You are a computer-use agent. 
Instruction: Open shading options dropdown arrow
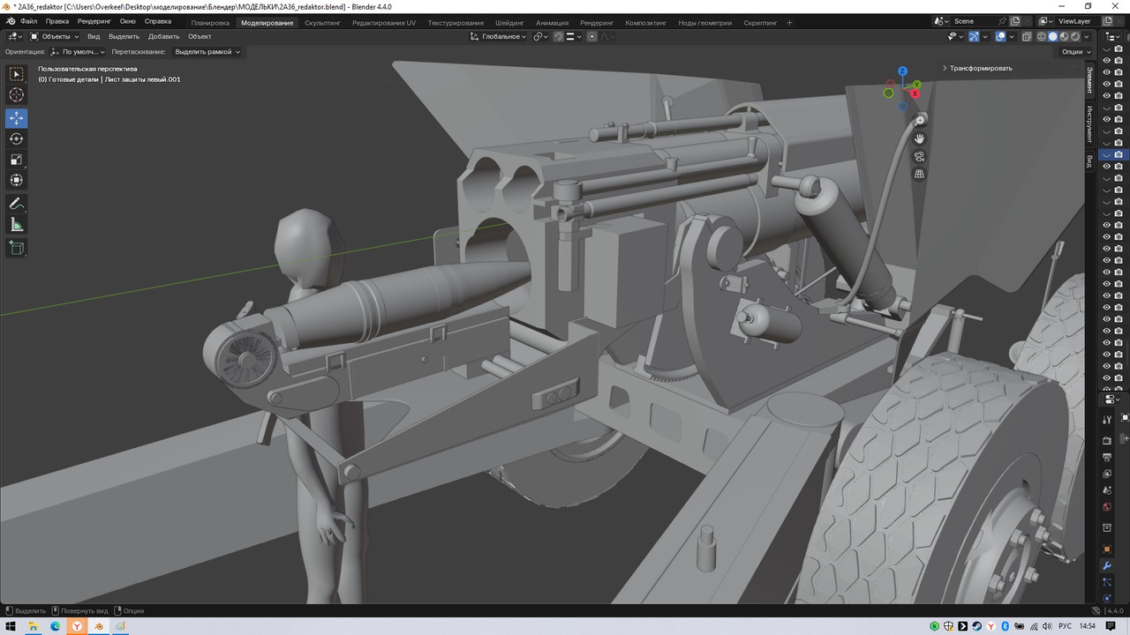point(1087,36)
